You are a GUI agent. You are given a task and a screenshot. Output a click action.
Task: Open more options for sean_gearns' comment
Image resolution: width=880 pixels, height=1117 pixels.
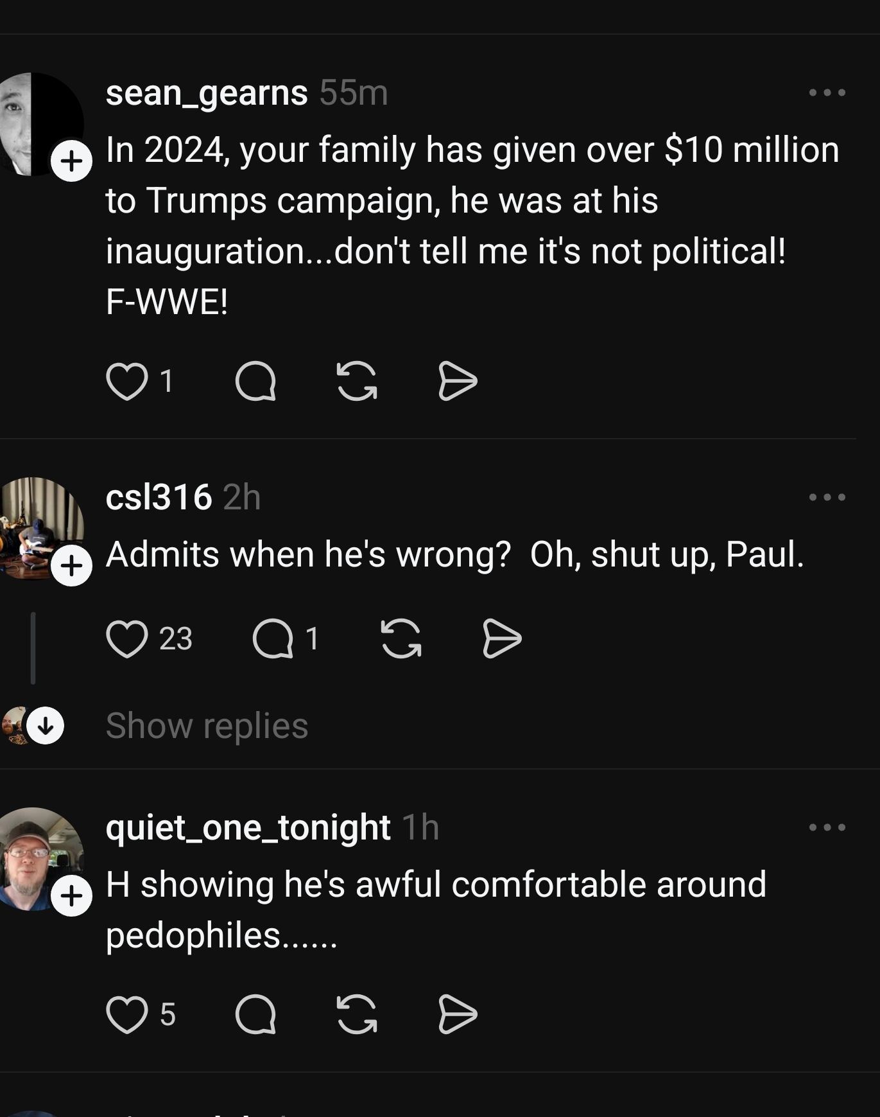pyautogui.click(x=827, y=92)
